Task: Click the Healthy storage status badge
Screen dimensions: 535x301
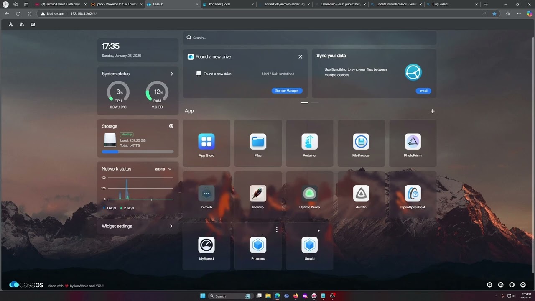Action: tap(127, 135)
